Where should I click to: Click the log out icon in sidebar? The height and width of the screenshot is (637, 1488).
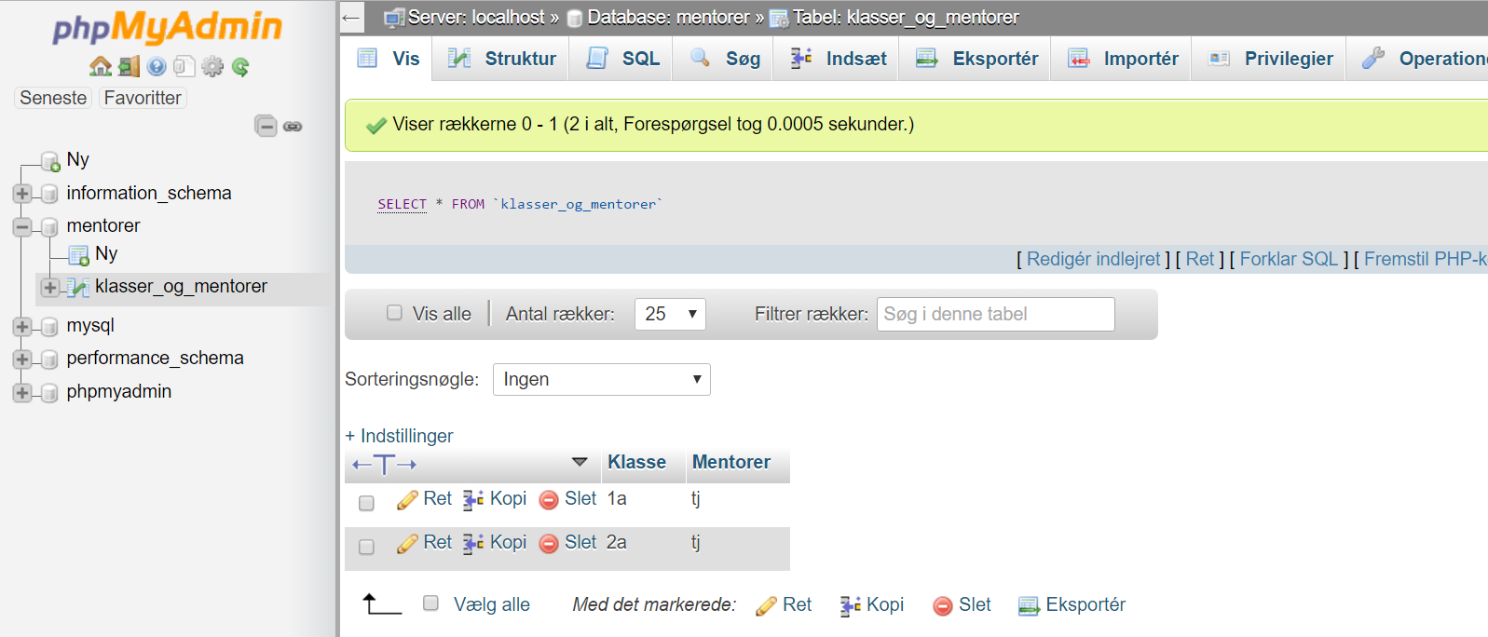tap(129, 66)
